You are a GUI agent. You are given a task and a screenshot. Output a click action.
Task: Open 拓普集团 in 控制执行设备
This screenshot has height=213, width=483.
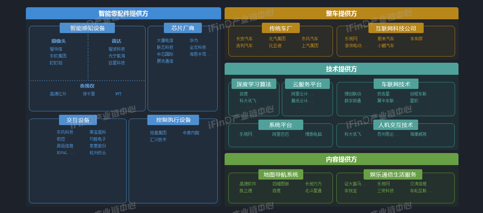(158, 133)
